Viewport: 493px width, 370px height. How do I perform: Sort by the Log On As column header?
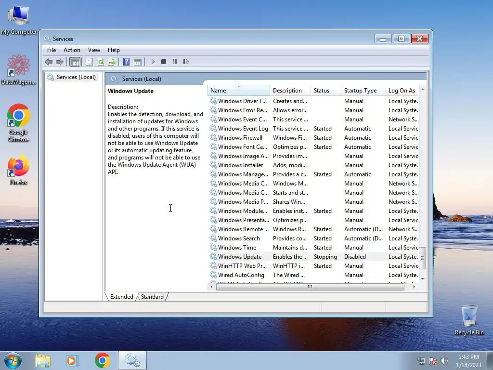pos(402,91)
